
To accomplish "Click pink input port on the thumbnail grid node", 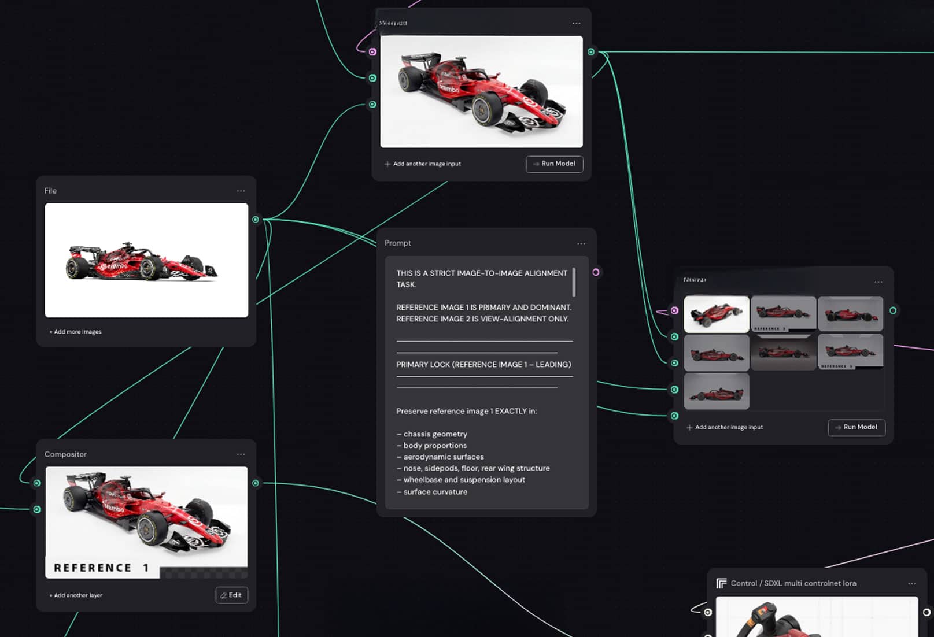I will 674,311.
